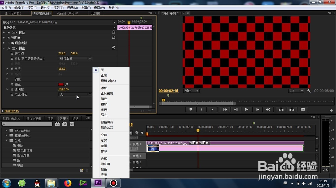Select the 四色渐变 effect
Image resolution: width=336 pixels, height=188 pixels.
click(x=23, y=155)
